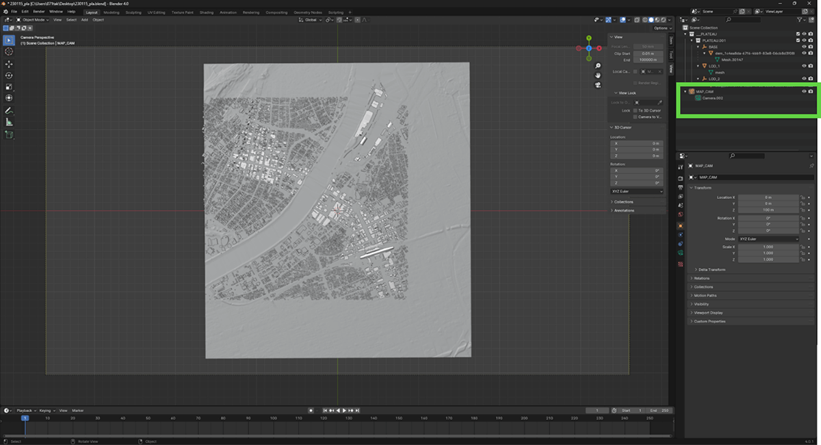Hide MAP_CAM collection with eye icon

[x=804, y=91]
